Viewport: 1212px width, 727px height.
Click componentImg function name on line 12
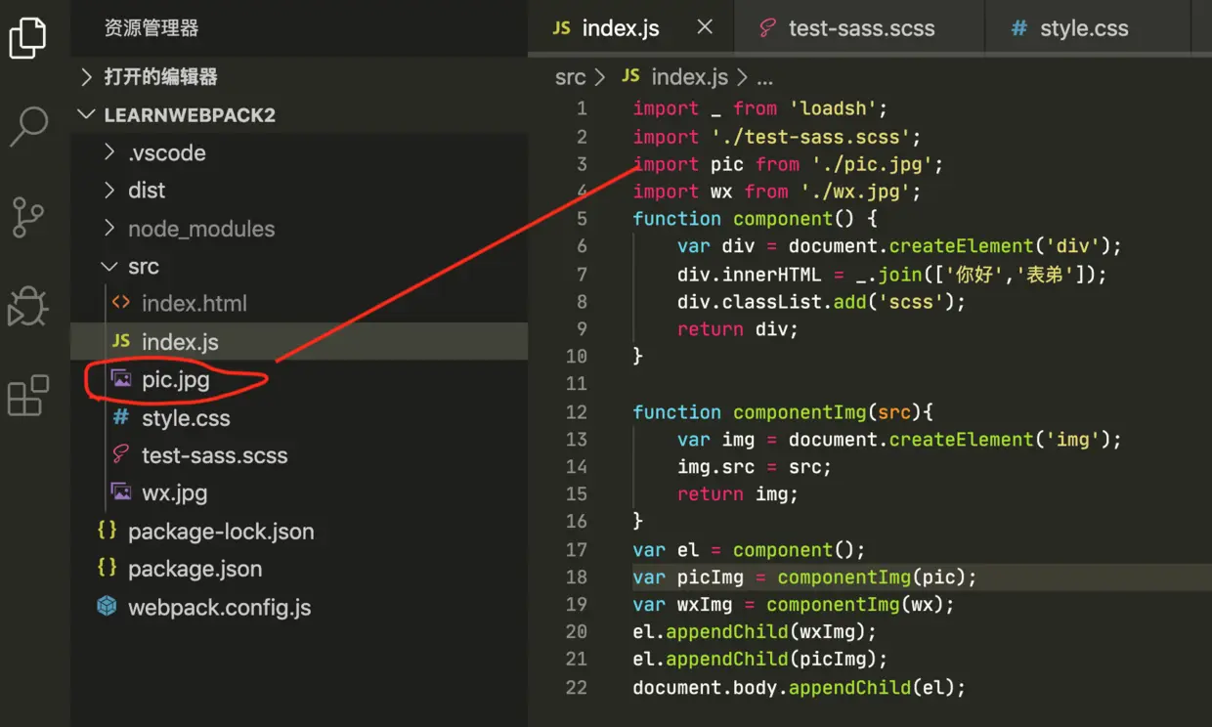point(800,411)
